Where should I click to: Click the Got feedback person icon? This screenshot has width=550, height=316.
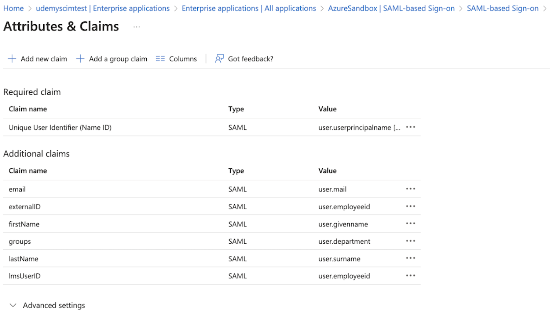[x=219, y=59]
